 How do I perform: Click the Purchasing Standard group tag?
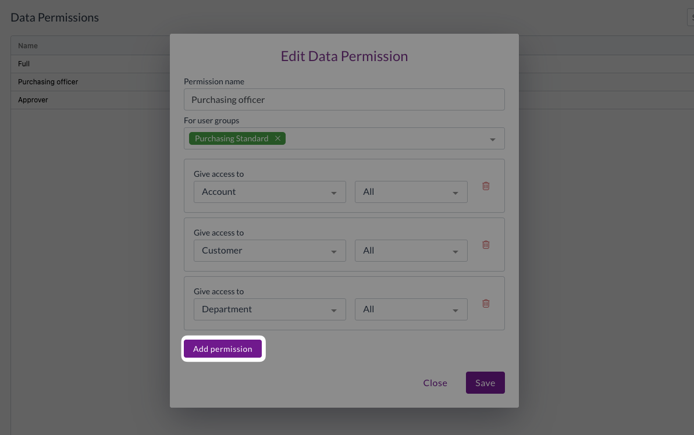click(232, 138)
